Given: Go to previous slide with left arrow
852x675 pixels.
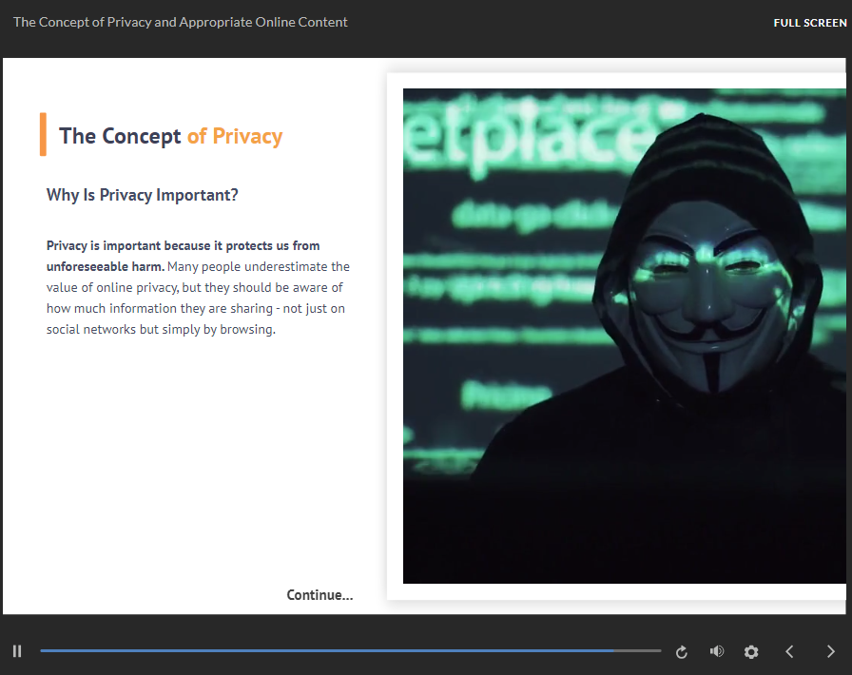Looking at the screenshot, I should (x=789, y=651).
